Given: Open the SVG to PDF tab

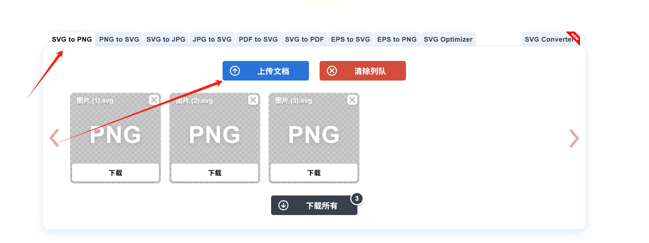Looking at the screenshot, I should (x=304, y=39).
